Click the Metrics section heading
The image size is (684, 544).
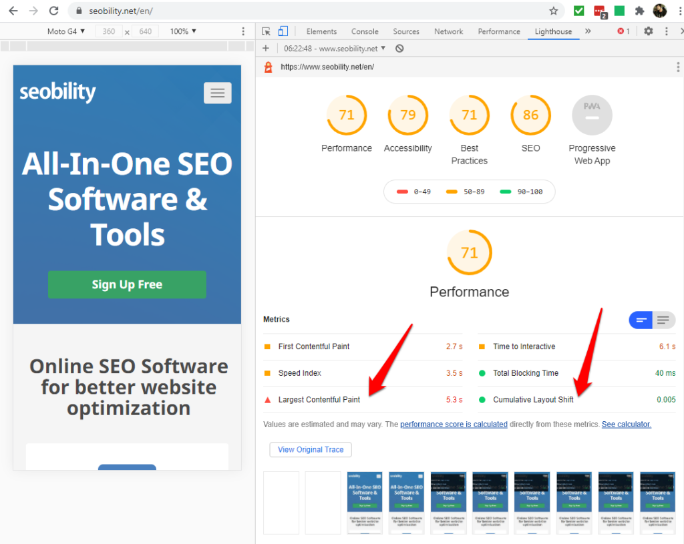276,319
